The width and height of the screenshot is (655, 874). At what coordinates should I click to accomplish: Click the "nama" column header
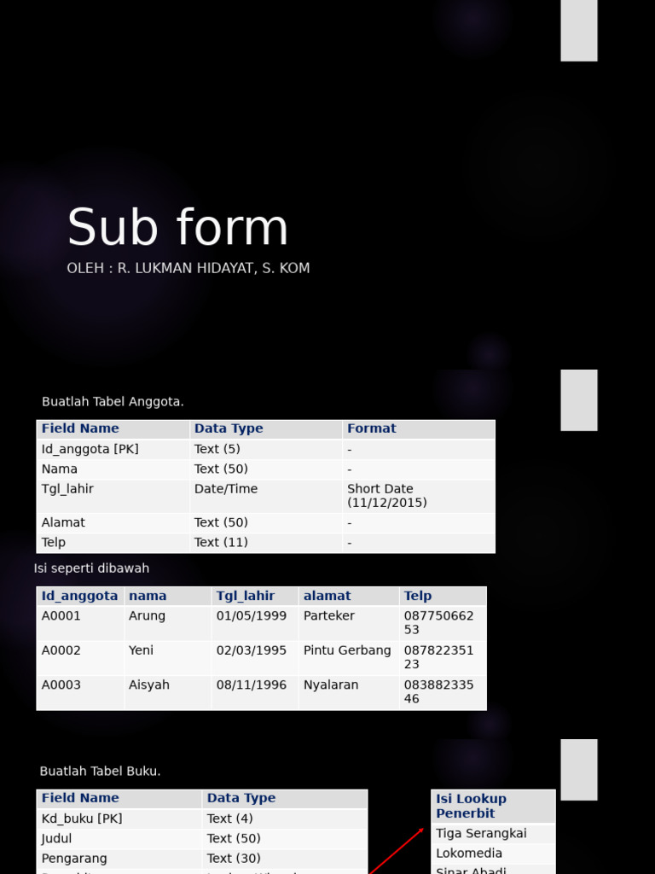[x=148, y=596]
